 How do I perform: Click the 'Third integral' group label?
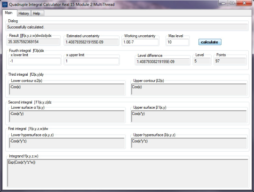point(26,74)
